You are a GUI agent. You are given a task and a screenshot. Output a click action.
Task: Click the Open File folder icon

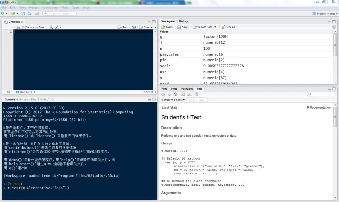coord(13,13)
